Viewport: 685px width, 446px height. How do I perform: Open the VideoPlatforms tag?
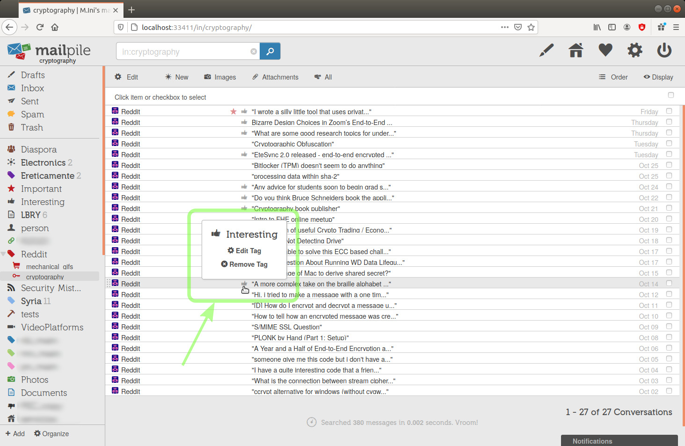(52, 327)
